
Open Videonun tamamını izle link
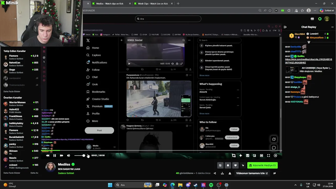[252, 173]
